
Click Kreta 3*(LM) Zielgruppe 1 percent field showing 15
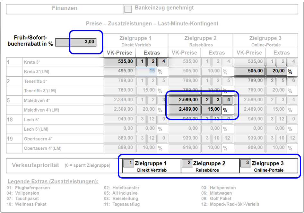147,71
